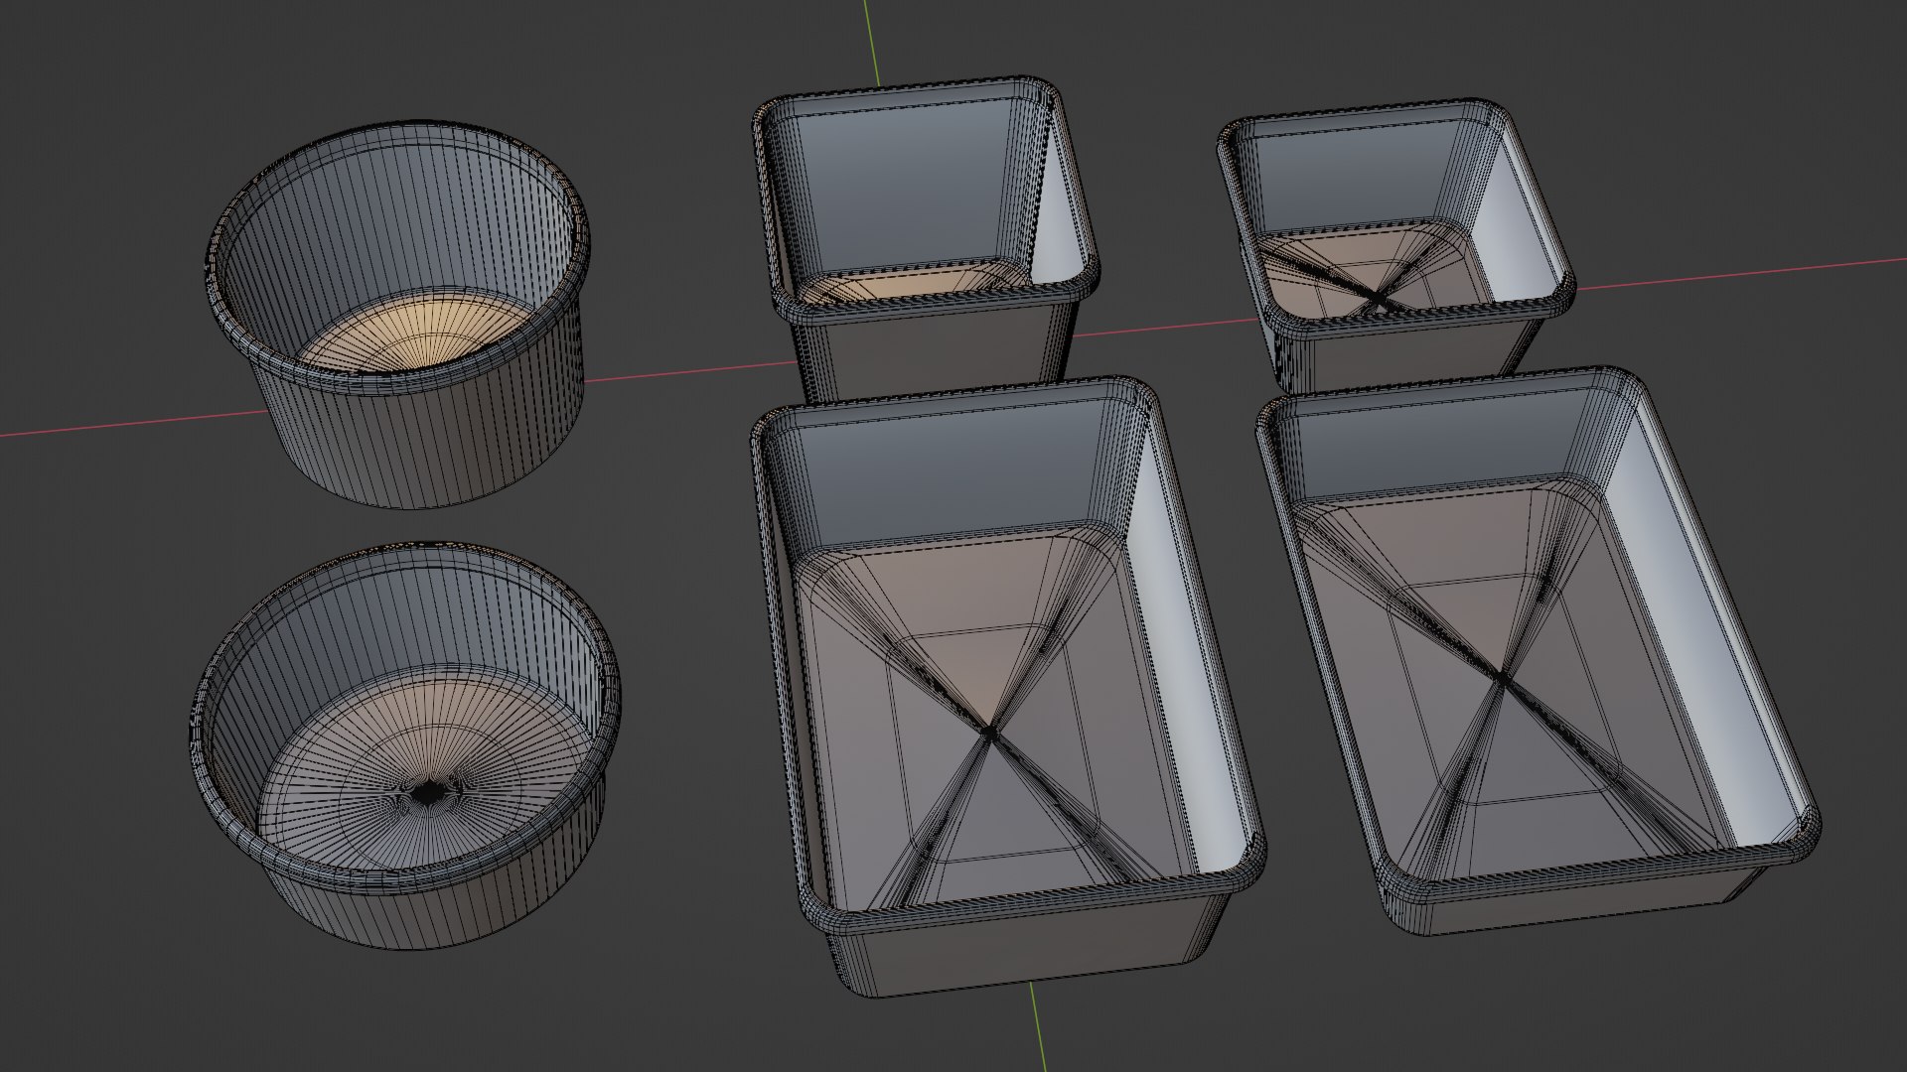The width and height of the screenshot is (1907, 1072).
Task: Select the large rectangular tray crossed by green axis
Action: coord(1008,685)
